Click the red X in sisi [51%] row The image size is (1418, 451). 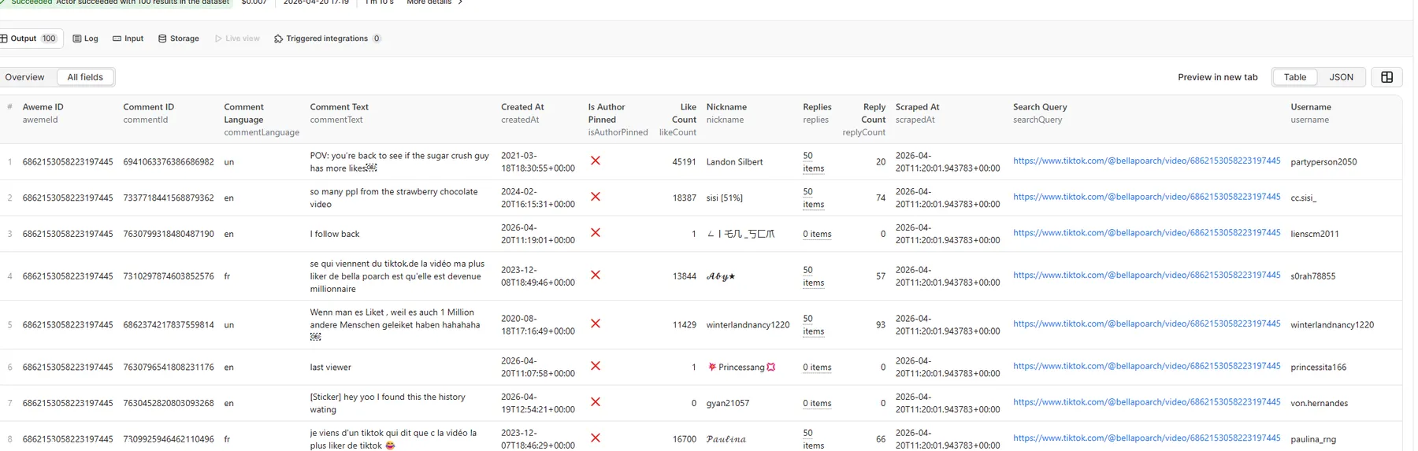pyautogui.click(x=596, y=197)
